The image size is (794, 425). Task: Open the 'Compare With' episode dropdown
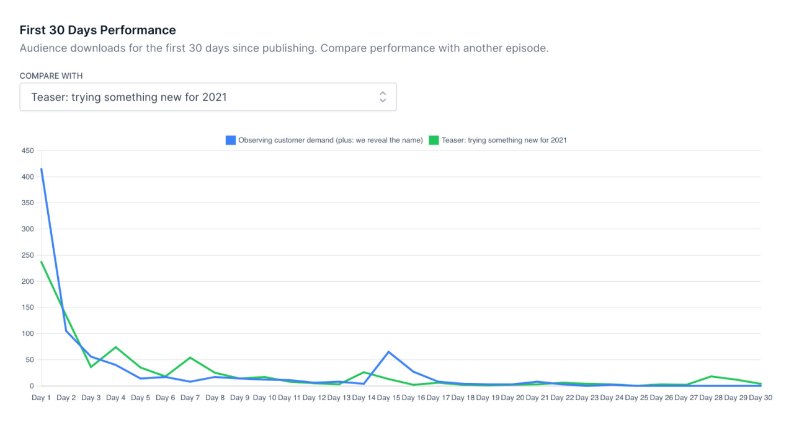coord(208,97)
